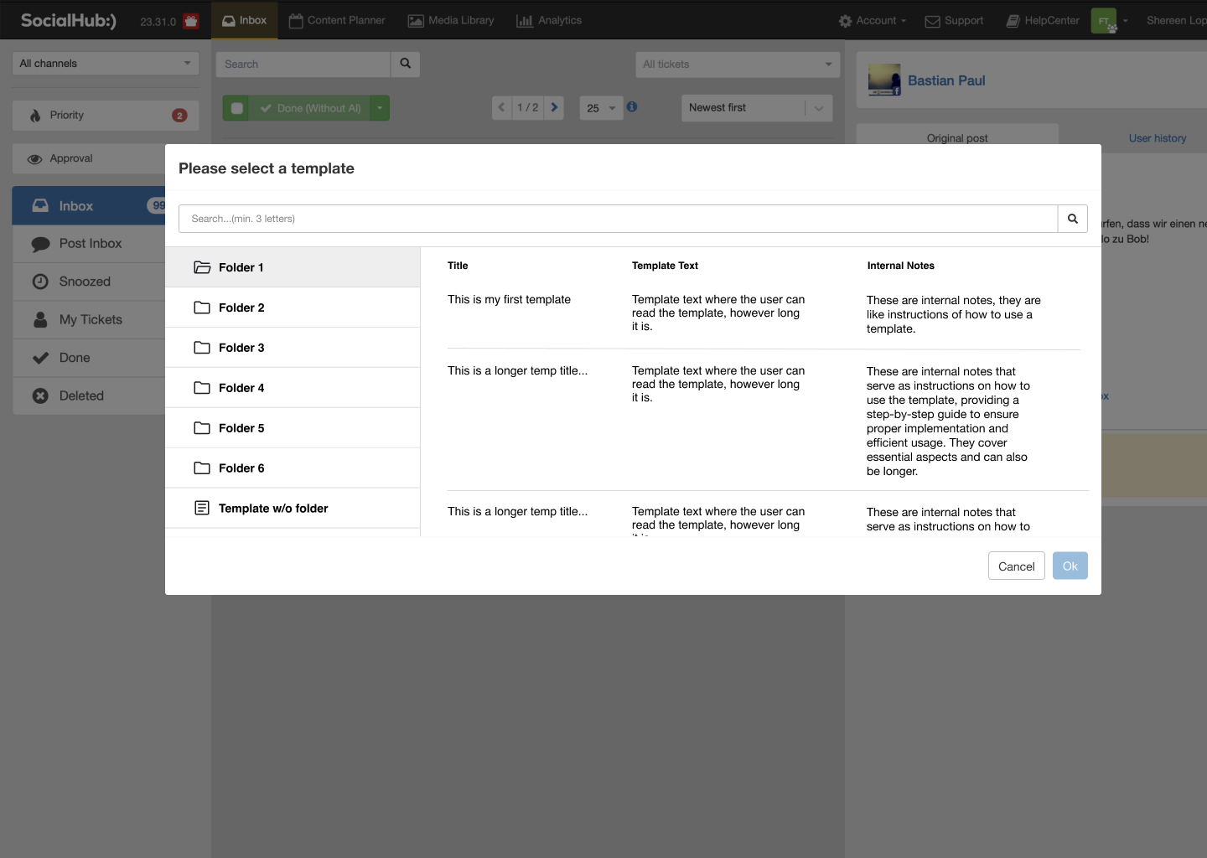Focus the template search input field
Viewport: 1207px width, 858px height.
point(619,219)
